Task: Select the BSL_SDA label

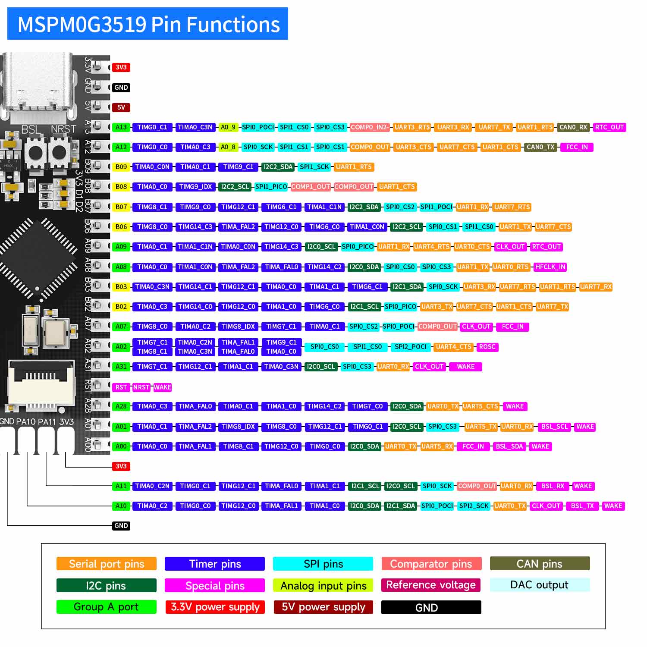Action: coord(509,446)
